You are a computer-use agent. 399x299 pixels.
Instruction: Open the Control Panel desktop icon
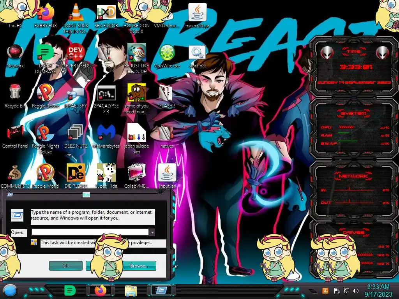(15, 136)
